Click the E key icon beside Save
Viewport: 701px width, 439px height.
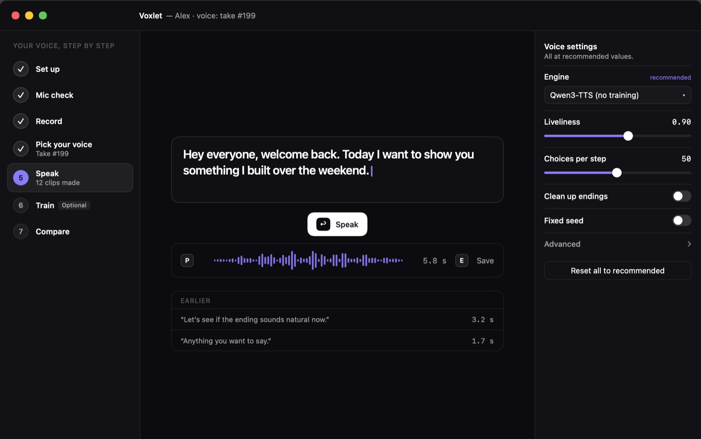point(462,260)
